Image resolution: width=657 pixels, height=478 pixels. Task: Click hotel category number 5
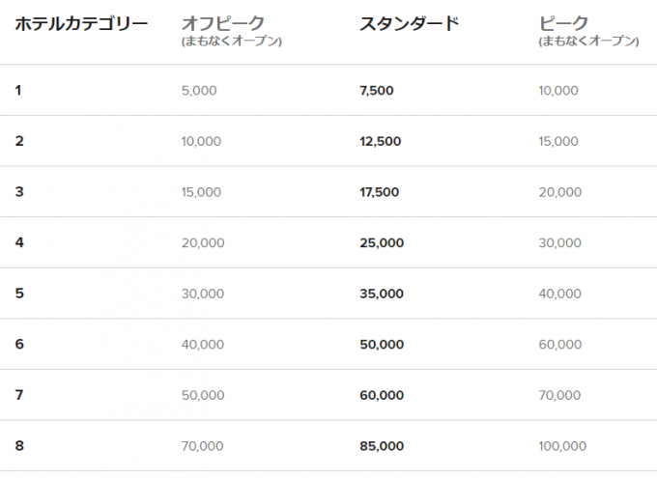(19, 294)
